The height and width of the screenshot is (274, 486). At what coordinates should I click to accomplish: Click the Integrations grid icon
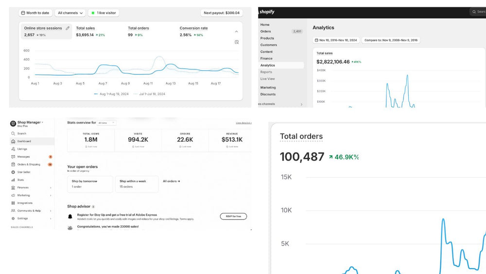point(13,203)
